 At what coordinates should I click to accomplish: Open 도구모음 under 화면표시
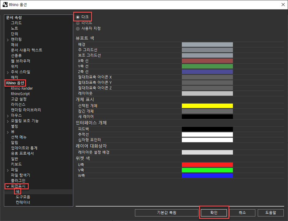[x=23, y=197]
